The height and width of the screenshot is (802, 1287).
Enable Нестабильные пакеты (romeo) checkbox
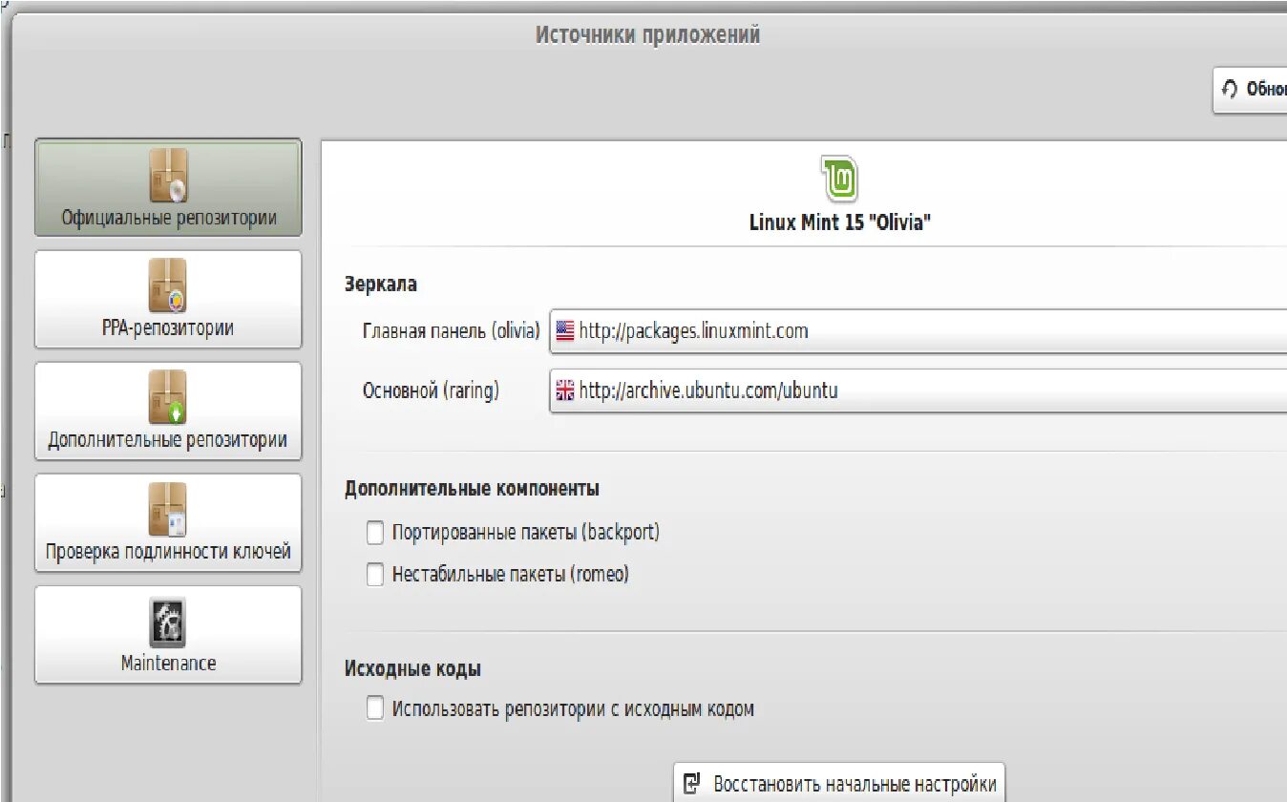point(375,575)
